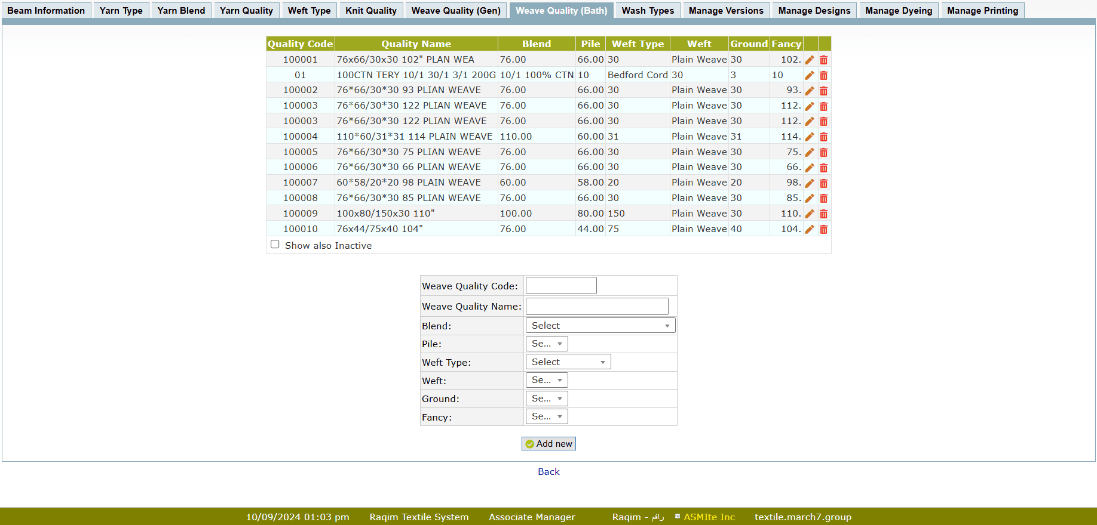This screenshot has width=1097, height=525.
Task: Edit the 100004 plain weave row
Action: 810,137
